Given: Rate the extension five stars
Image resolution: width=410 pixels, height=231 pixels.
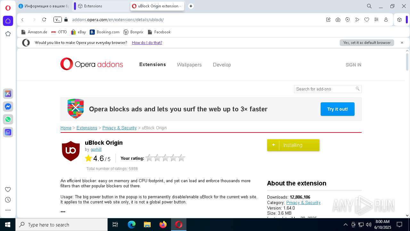Looking at the screenshot, I should point(182,158).
